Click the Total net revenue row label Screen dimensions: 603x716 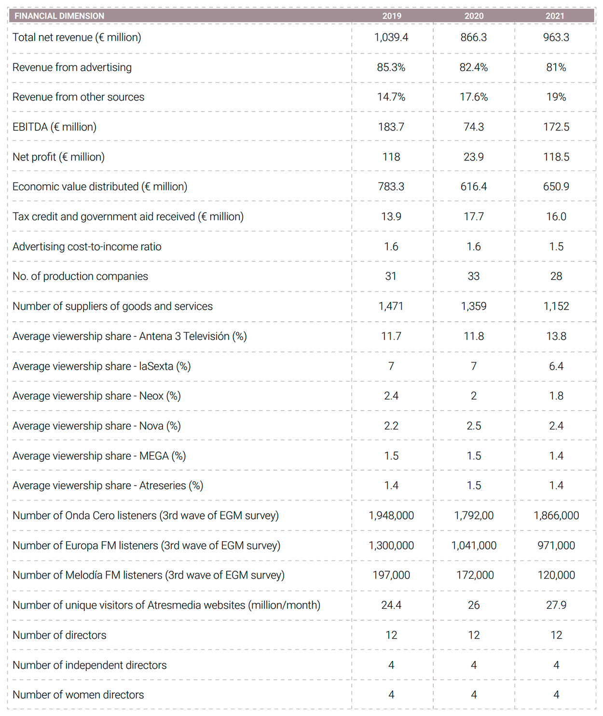coord(77,37)
